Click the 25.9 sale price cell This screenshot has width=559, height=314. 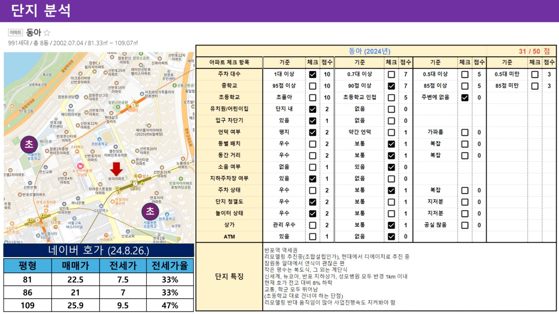pos(75,306)
